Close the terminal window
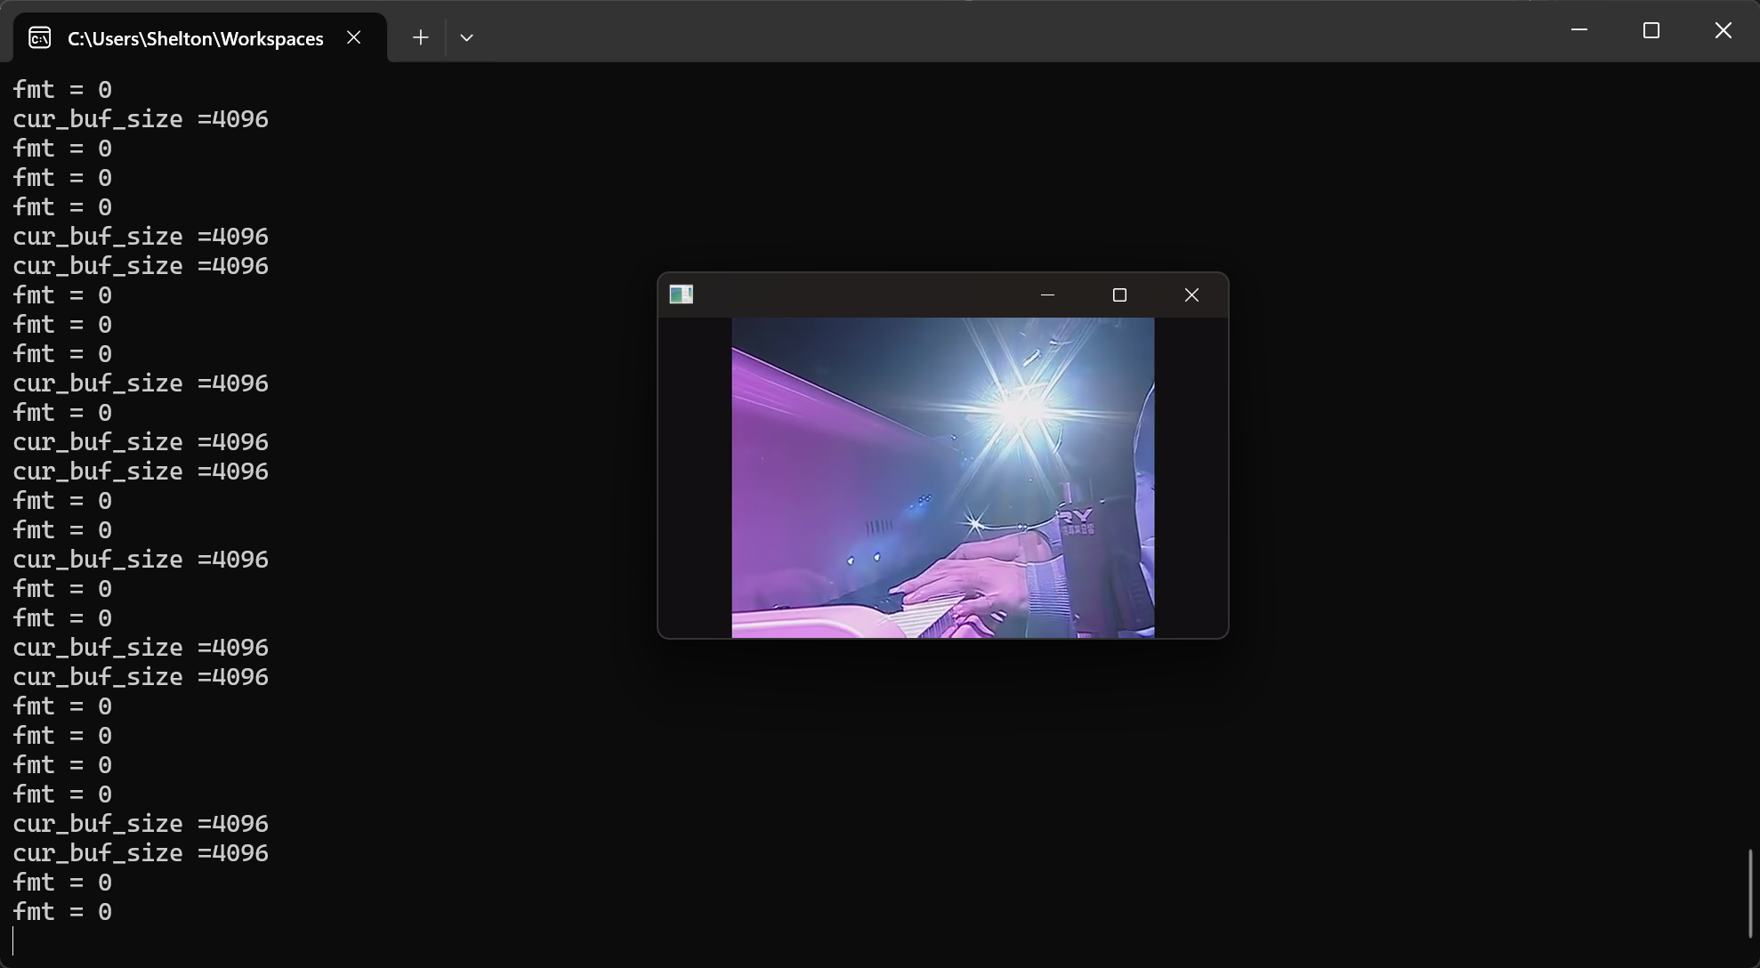 tap(1723, 30)
